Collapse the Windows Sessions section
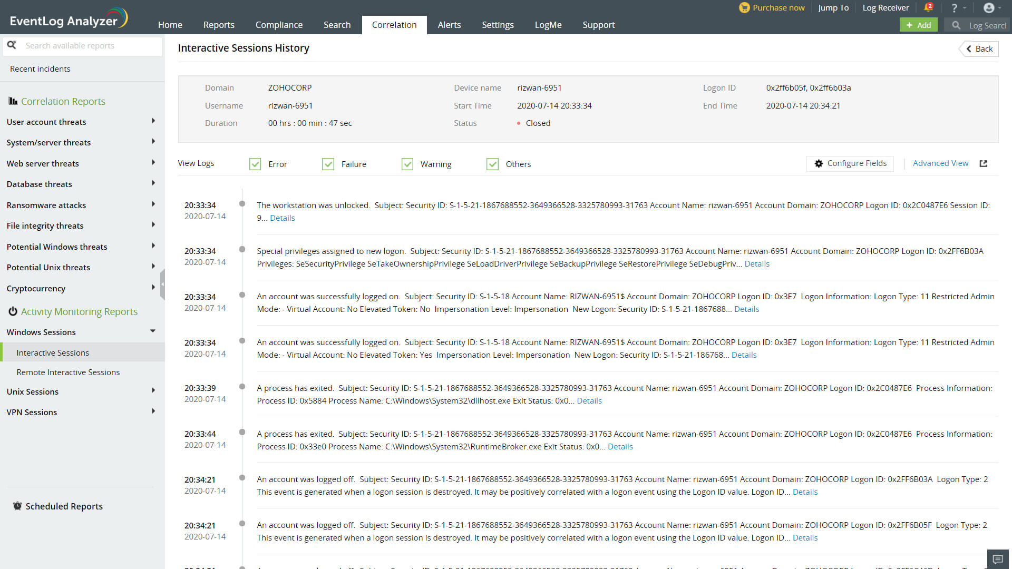 point(153,331)
